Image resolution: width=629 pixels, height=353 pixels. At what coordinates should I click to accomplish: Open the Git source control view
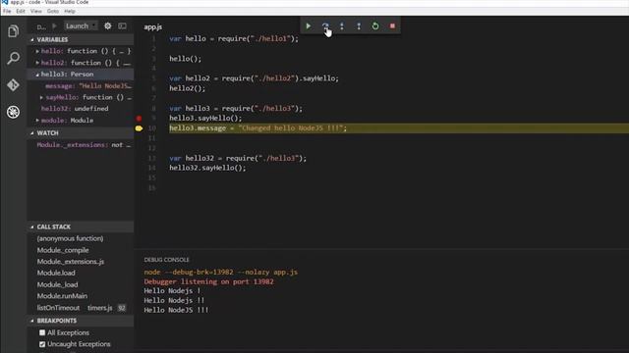[x=13, y=85]
